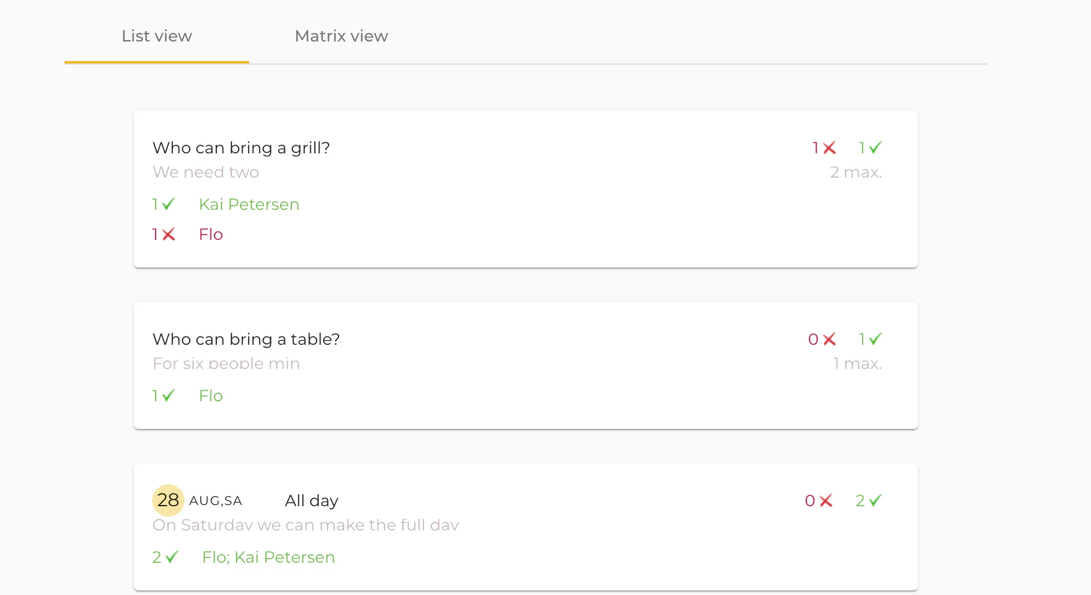
Task: Switch to the List view tab
Action: coord(157,36)
